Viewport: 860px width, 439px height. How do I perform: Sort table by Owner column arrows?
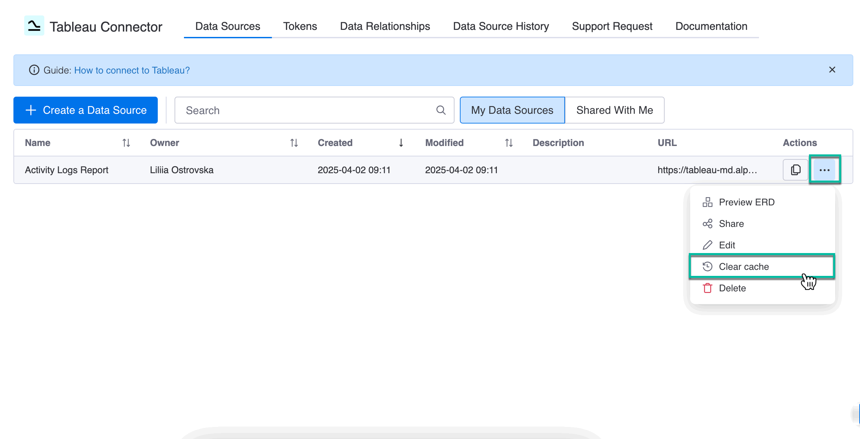[x=294, y=143]
